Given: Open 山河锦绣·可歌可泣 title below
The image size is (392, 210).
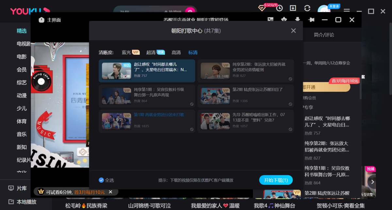Looking at the screenshot, I should point(150,206).
